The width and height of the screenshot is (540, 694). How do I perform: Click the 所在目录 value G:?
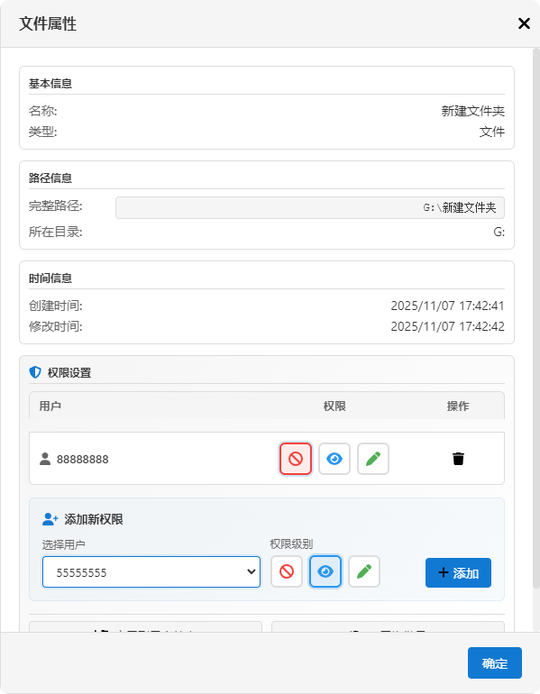click(499, 232)
